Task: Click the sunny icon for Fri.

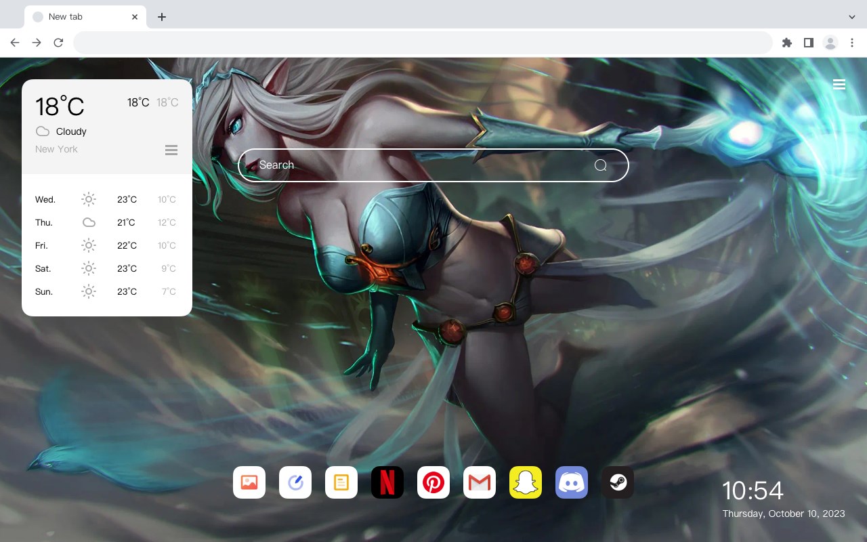Action: pos(89,245)
